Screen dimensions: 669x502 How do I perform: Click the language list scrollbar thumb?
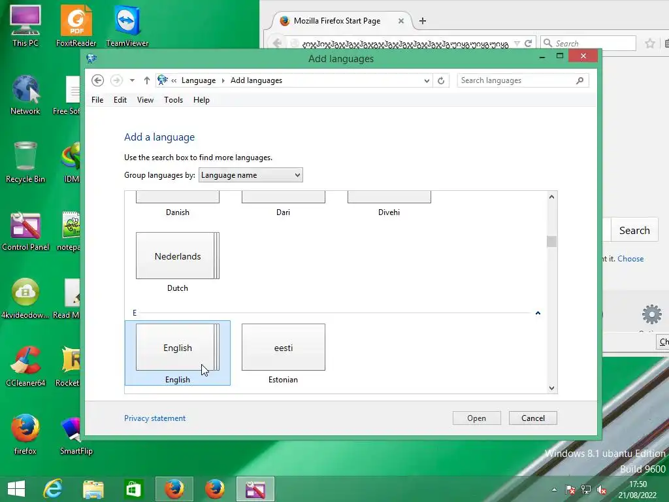click(x=551, y=241)
